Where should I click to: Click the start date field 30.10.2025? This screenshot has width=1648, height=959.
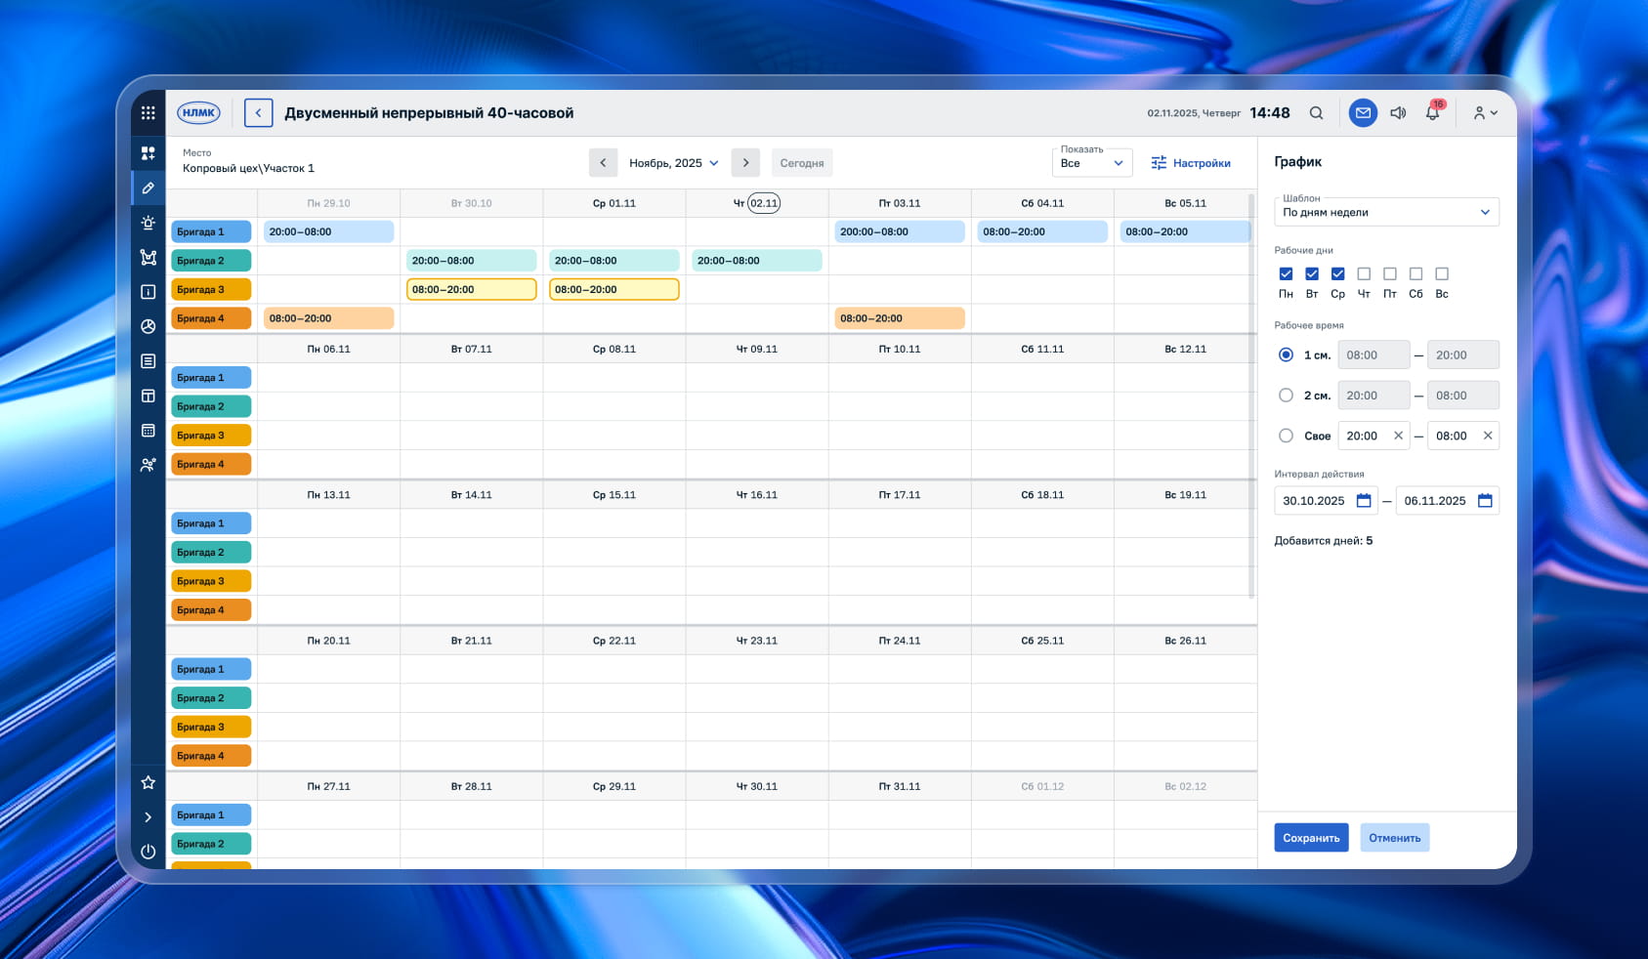[x=1326, y=501]
